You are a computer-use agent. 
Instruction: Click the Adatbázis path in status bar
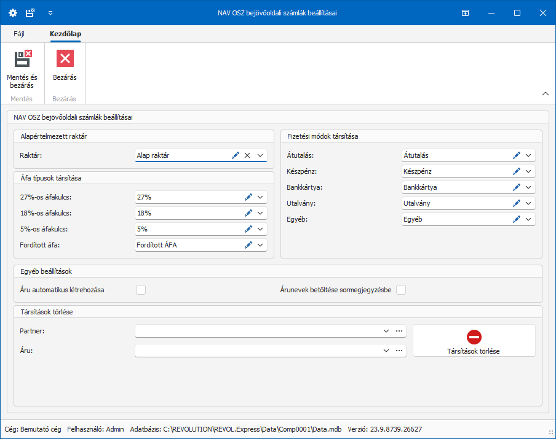click(236, 429)
